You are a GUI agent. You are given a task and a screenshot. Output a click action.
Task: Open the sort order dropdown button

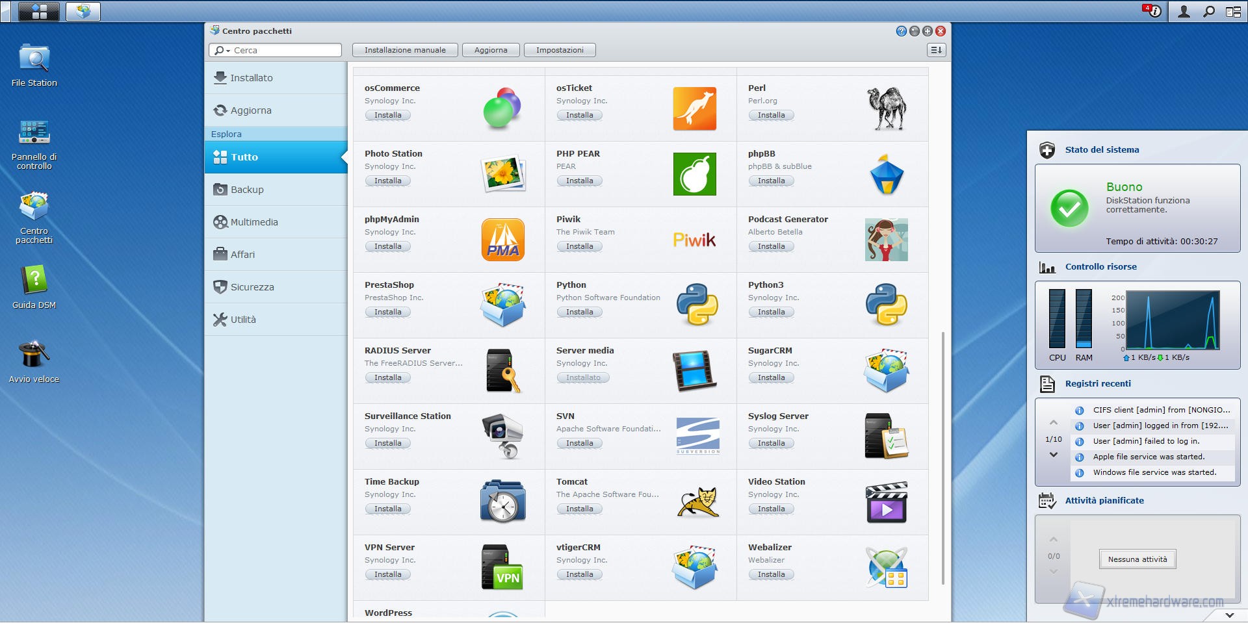(x=936, y=50)
